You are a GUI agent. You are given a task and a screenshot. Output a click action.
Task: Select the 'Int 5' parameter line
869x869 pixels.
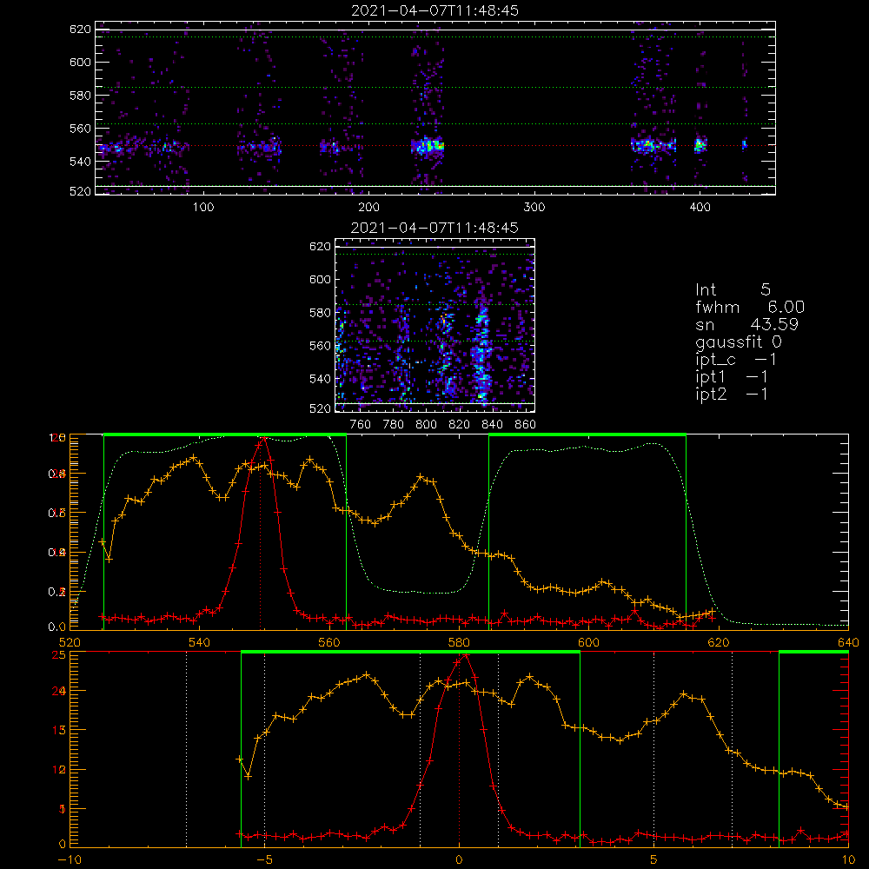click(733, 289)
